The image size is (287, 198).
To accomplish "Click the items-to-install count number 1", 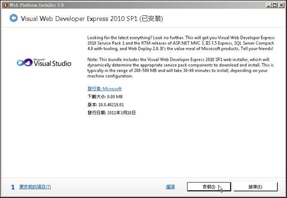I will (x=12, y=187).
